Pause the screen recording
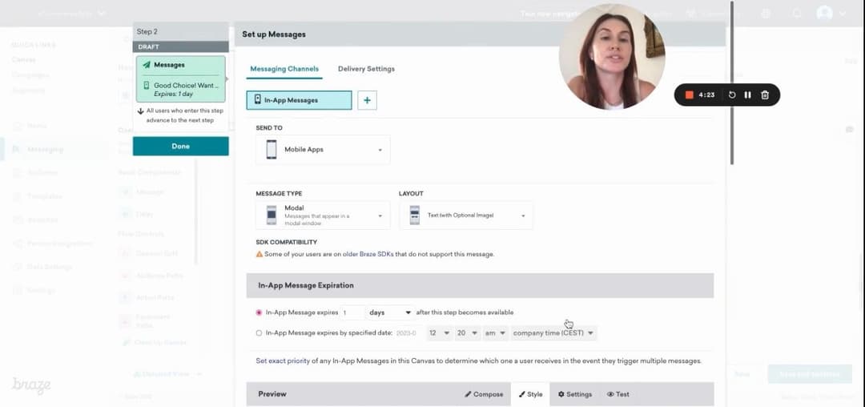 748,95
